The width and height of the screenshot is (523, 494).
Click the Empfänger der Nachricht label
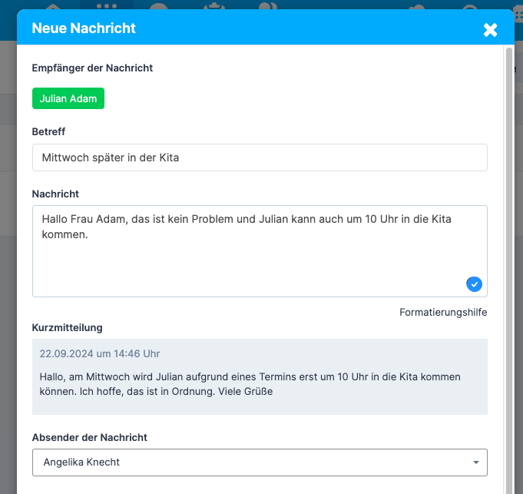(92, 68)
